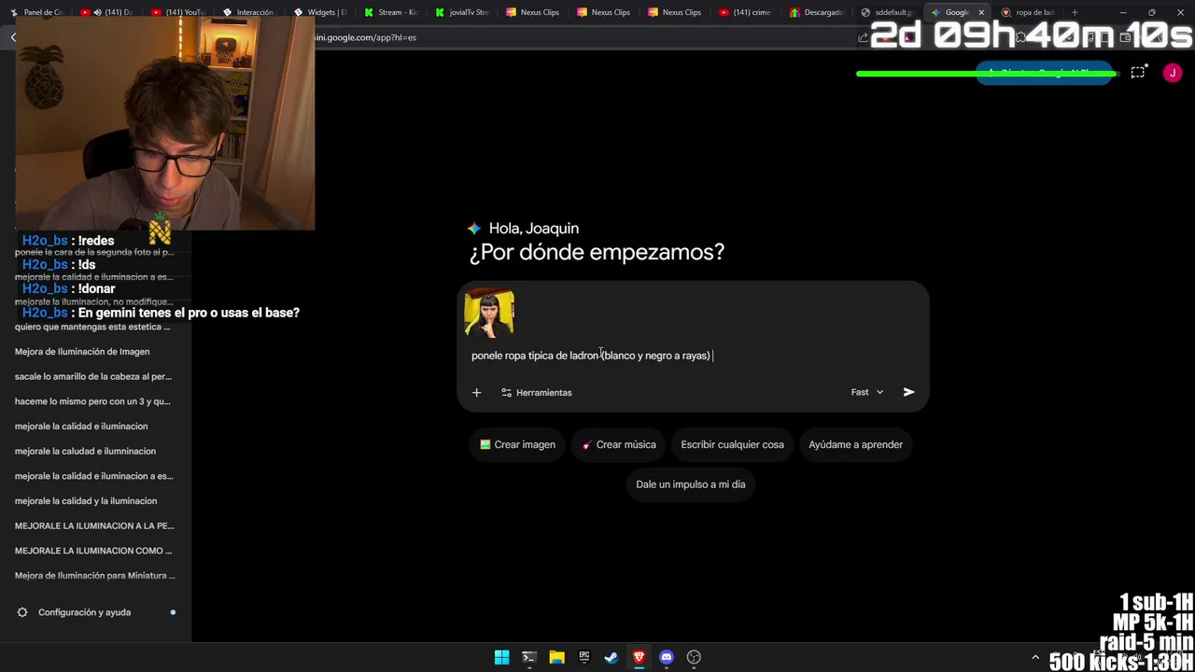Open chat 'sacale lo amarillo de la cabeza'
1195x672 pixels.
[93, 376]
